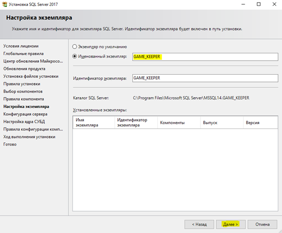Close the SQL Server 2017 setup window
Viewport: 282px width, 233px height.
(274, 4)
